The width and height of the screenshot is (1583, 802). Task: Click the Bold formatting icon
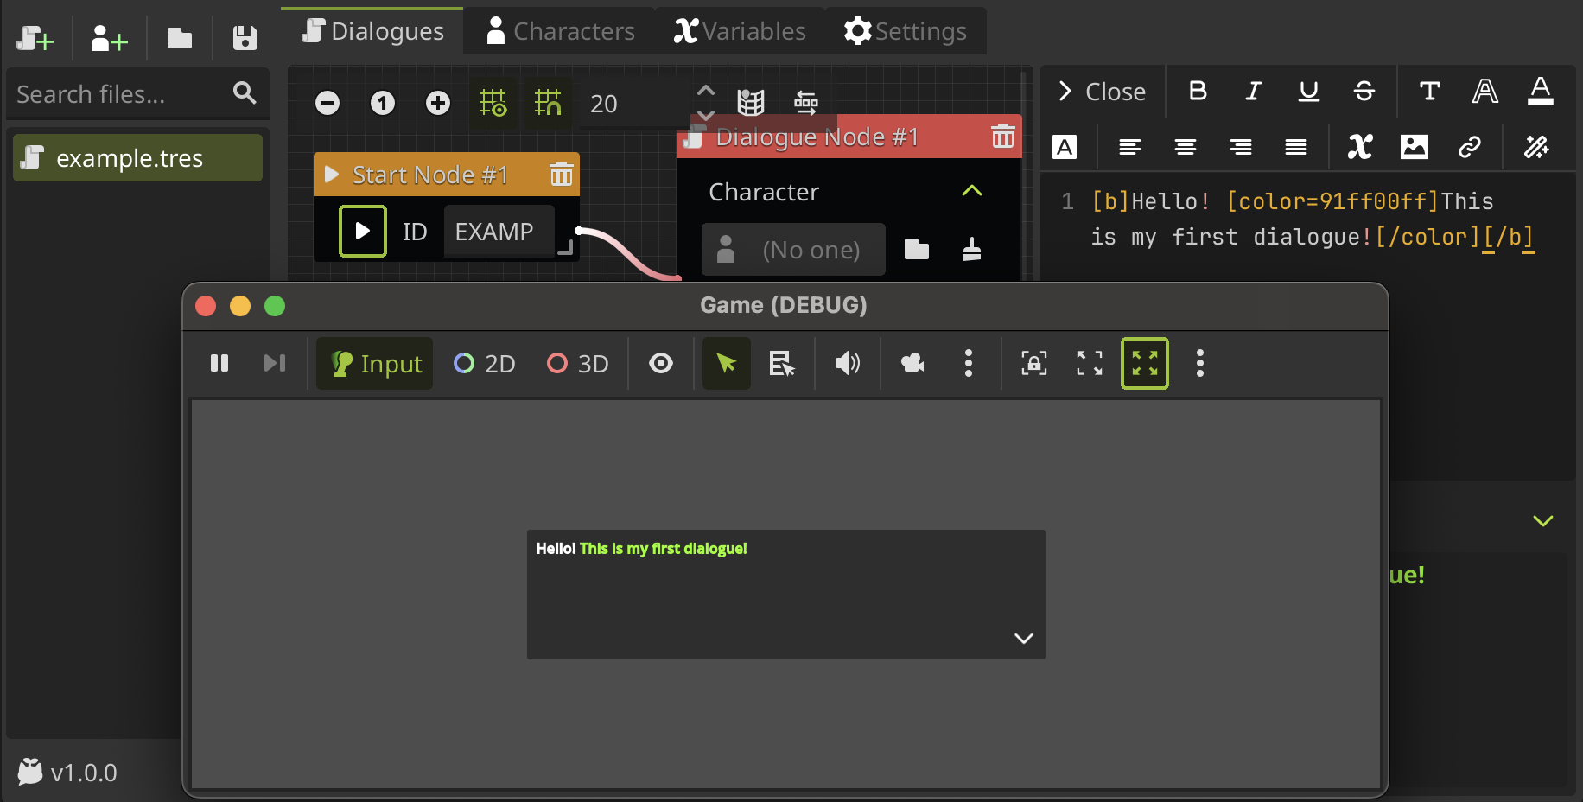point(1198,92)
